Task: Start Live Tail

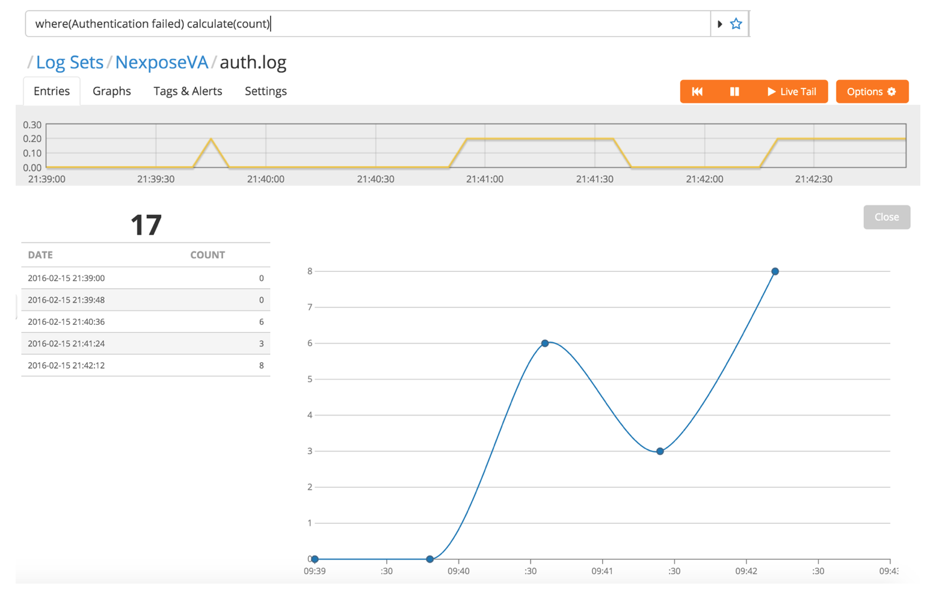Action: pyautogui.click(x=792, y=91)
